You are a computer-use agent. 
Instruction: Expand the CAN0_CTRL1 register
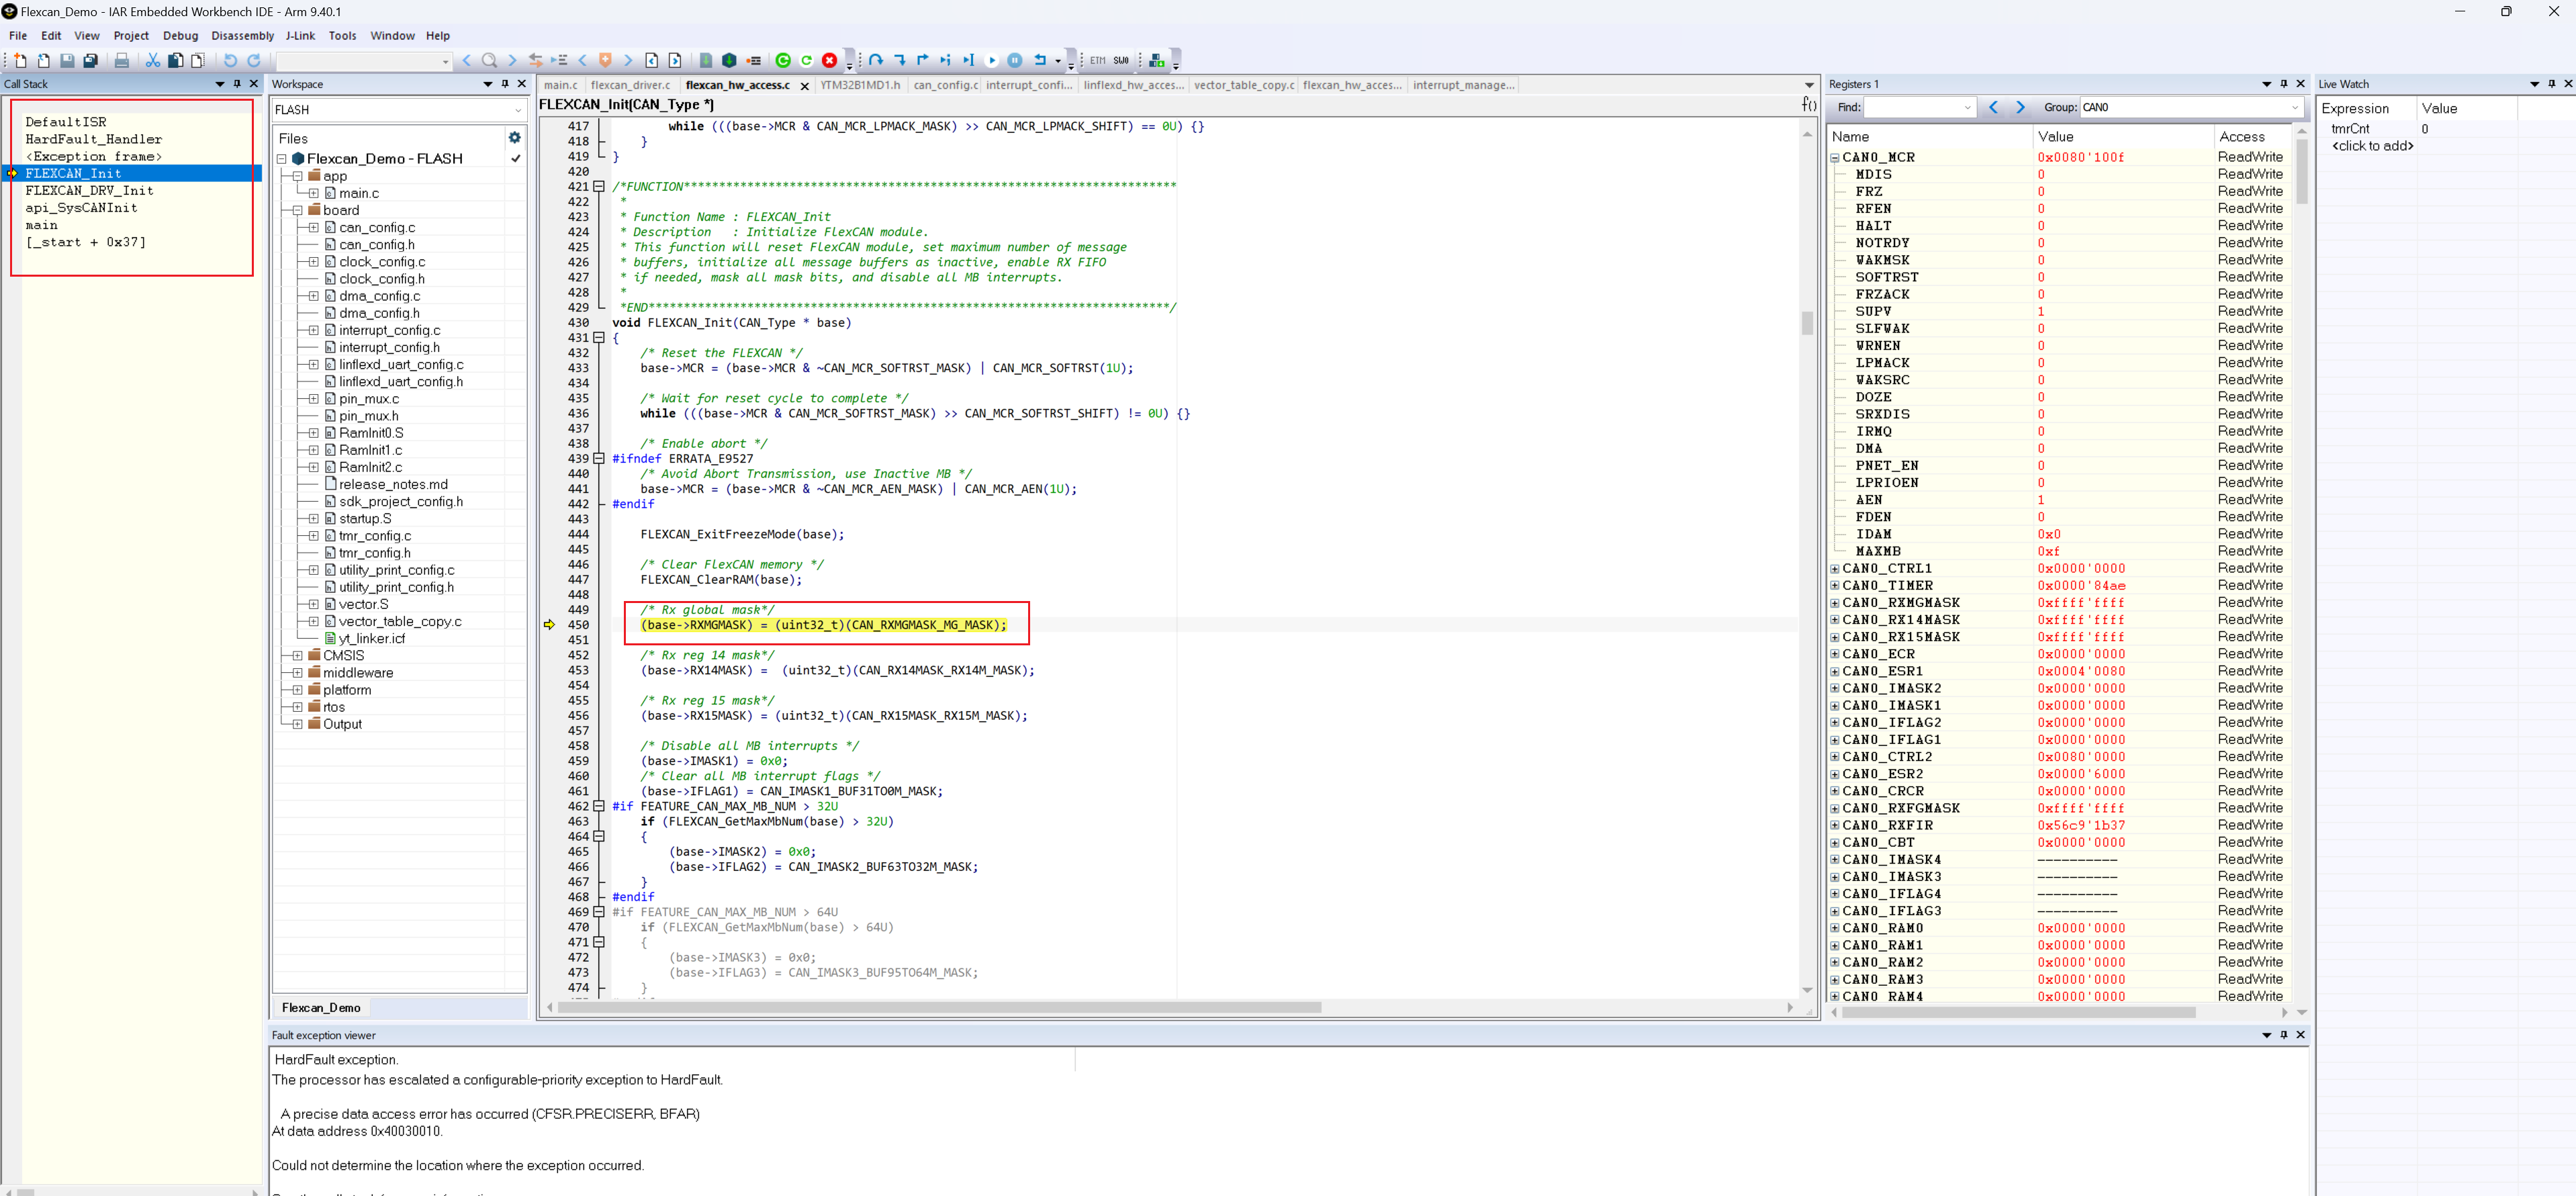click(x=1835, y=569)
